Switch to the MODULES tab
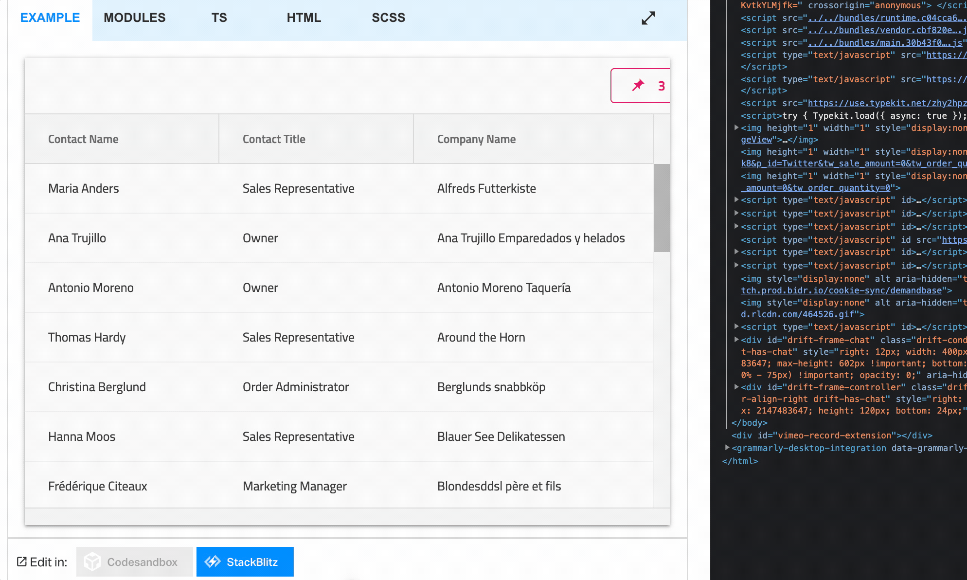Screen dimensions: 967x580 [x=134, y=18]
